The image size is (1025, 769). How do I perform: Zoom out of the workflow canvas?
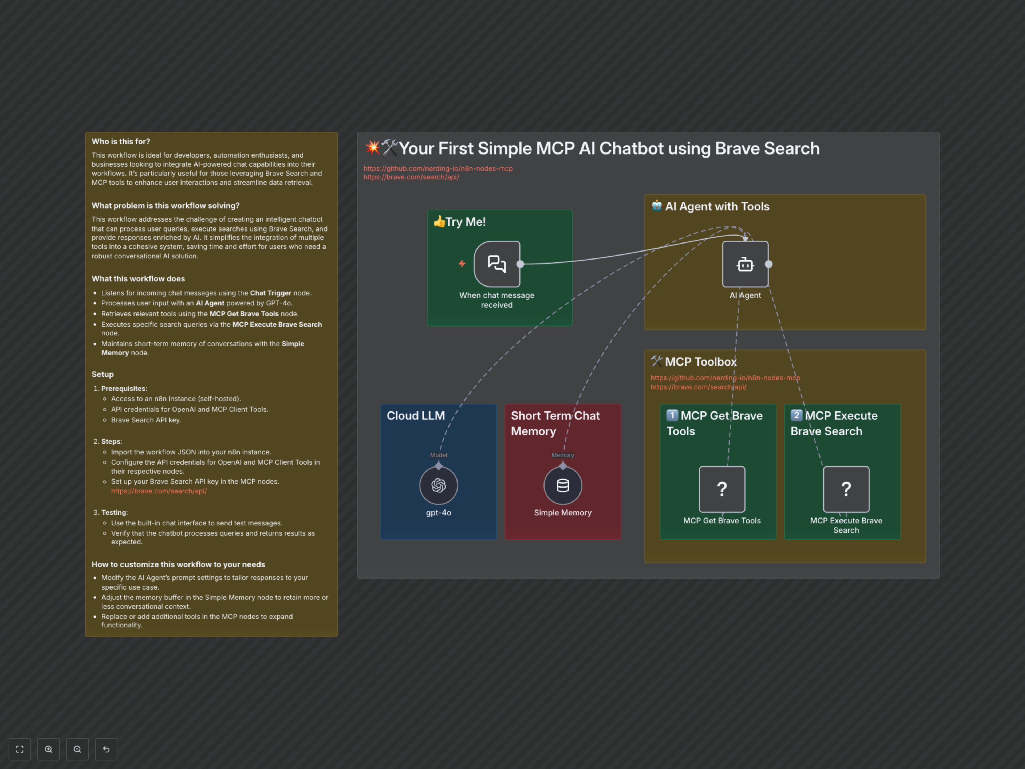77,749
